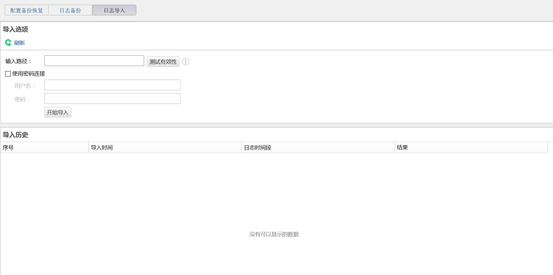Click the 输入路径 field label
Image resolution: width=553 pixels, height=275 pixels.
pos(18,61)
